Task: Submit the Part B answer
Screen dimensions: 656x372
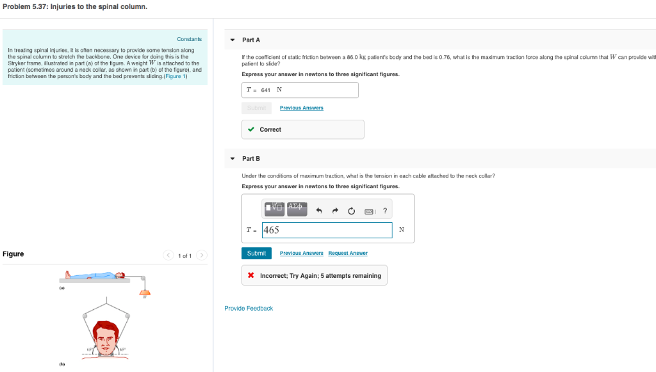Action: pyautogui.click(x=256, y=254)
